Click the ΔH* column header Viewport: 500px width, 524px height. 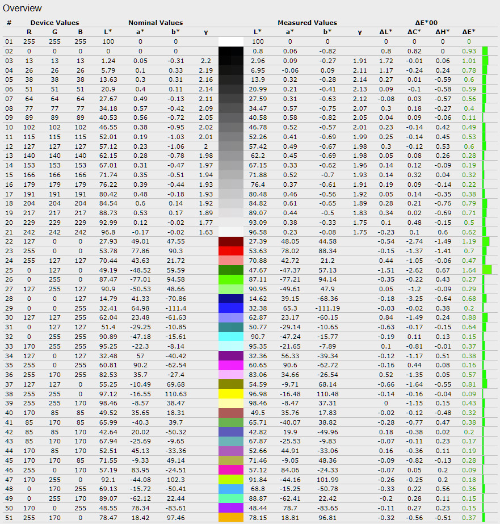pyautogui.click(x=442, y=32)
